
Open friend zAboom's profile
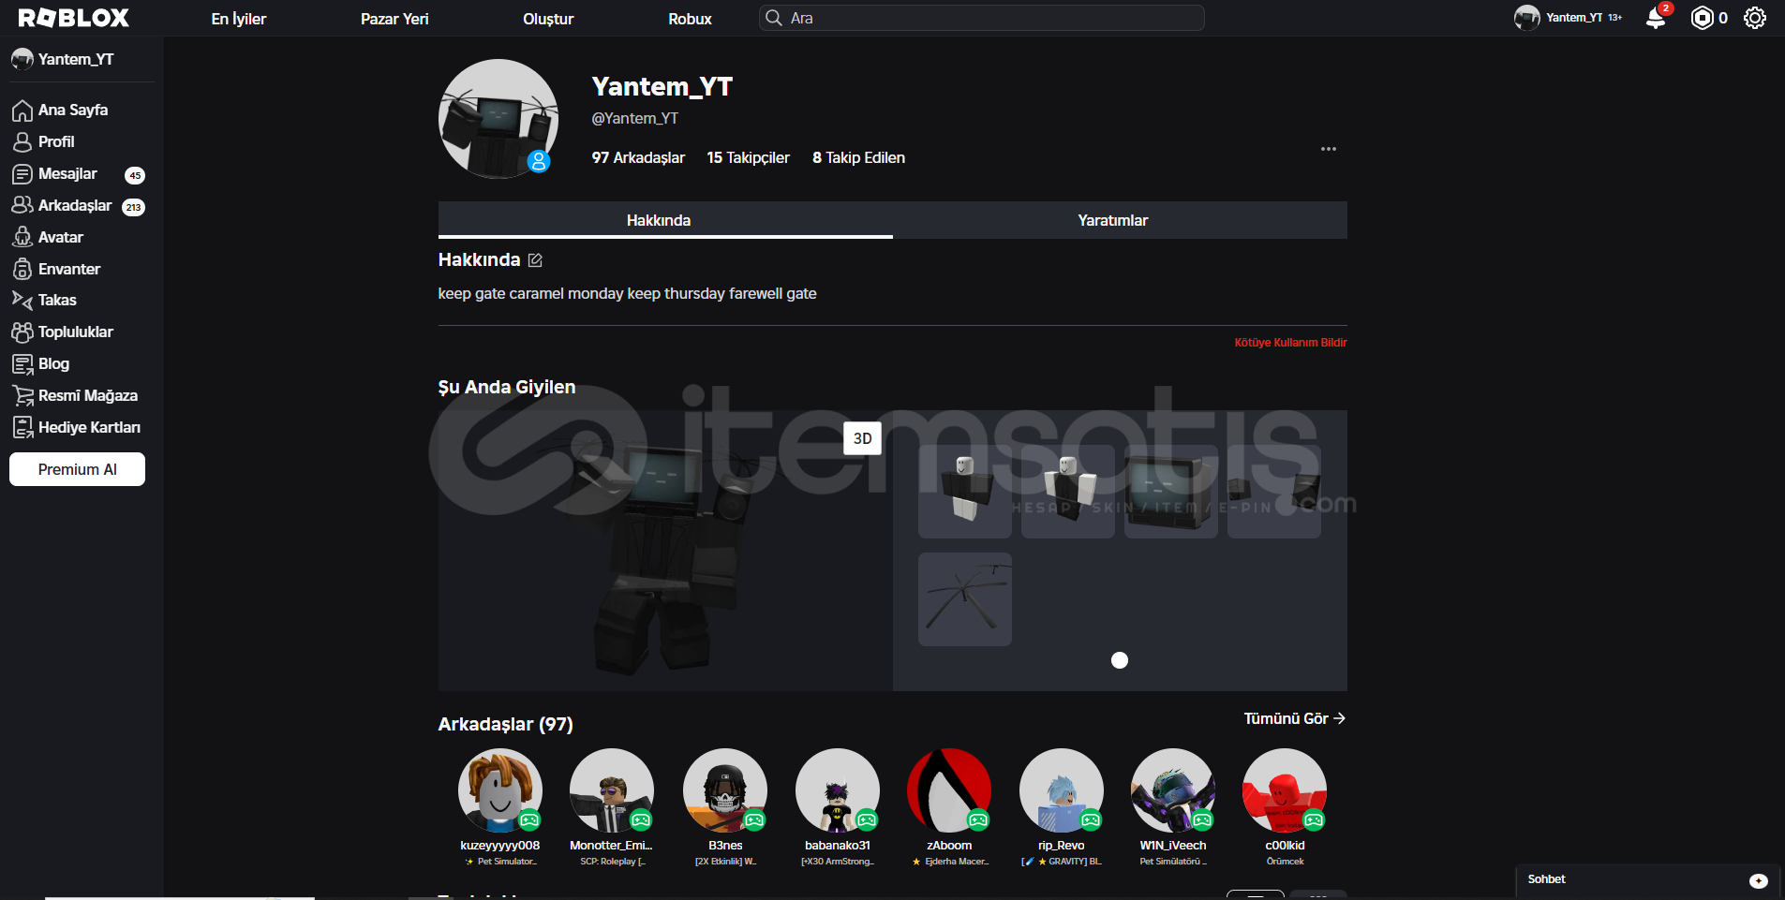tap(949, 790)
